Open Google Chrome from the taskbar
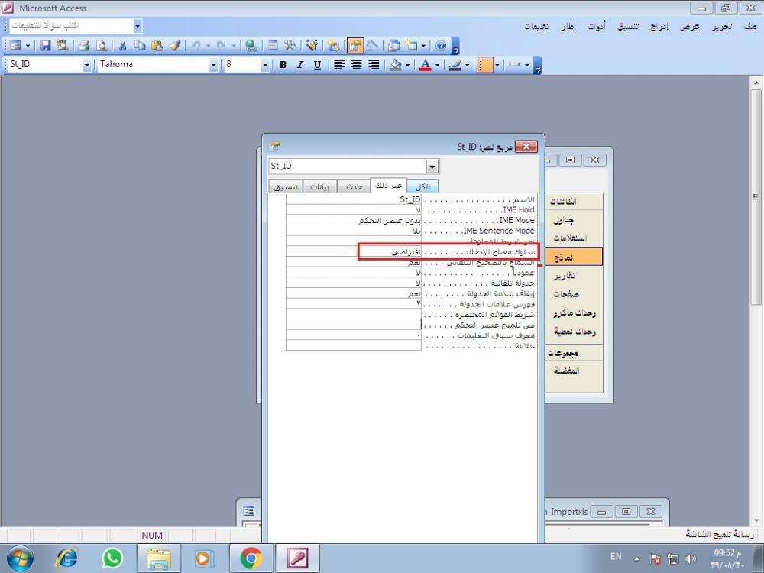764x573 pixels. [251, 558]
